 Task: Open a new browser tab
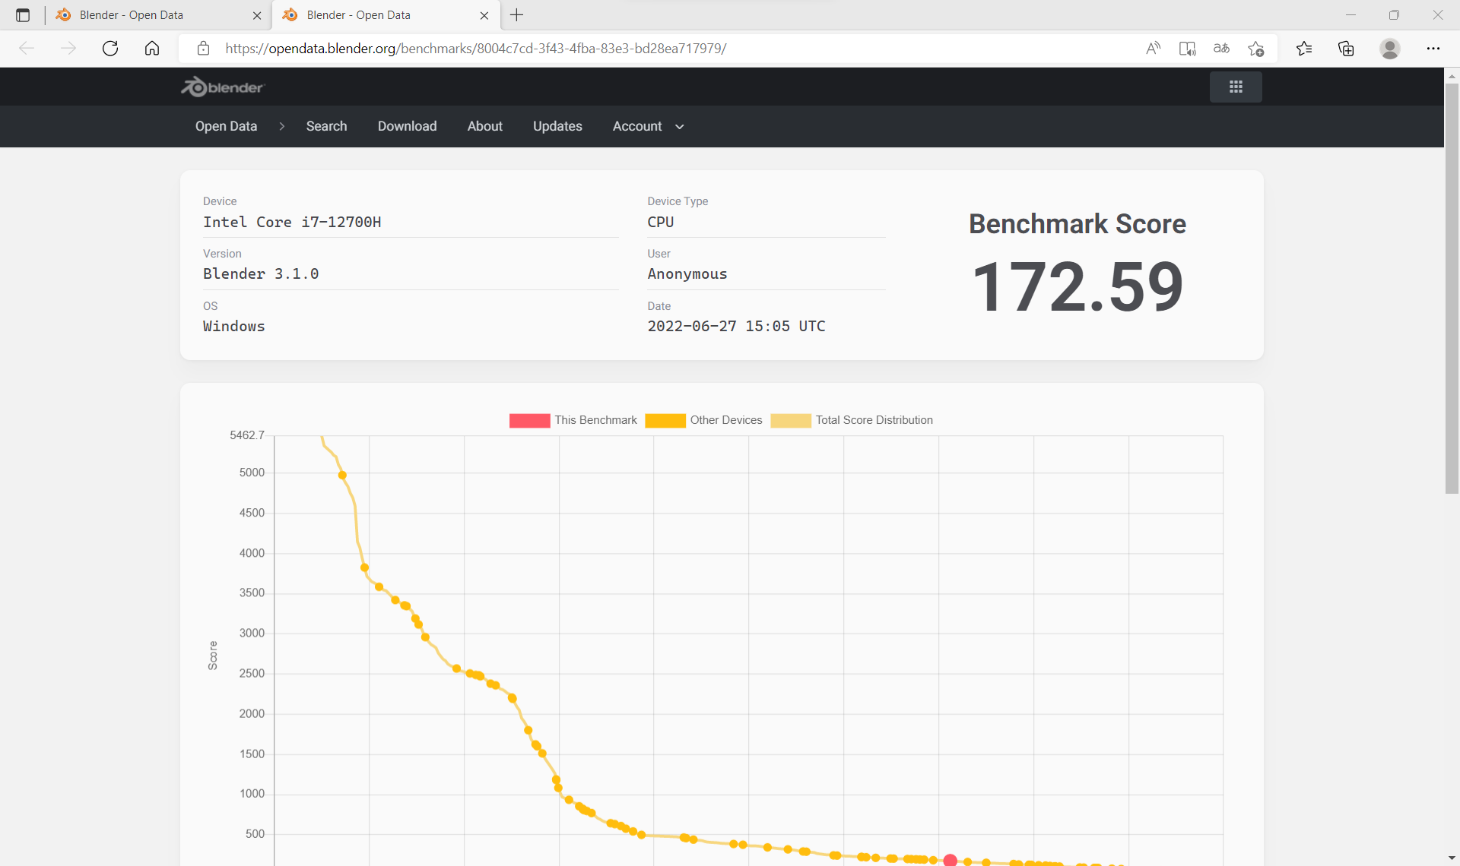[517, 15]
